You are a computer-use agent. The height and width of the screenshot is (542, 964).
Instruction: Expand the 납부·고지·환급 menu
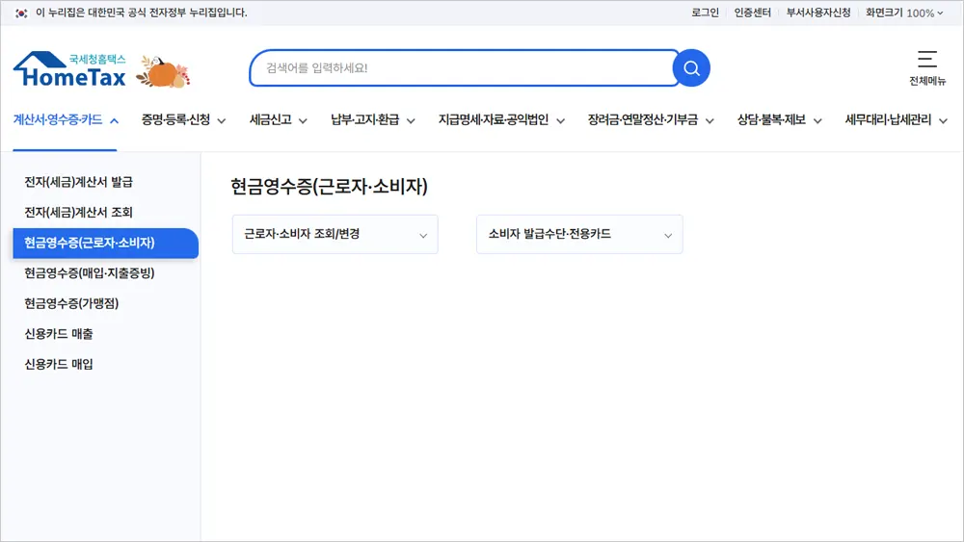pos(372,120)
